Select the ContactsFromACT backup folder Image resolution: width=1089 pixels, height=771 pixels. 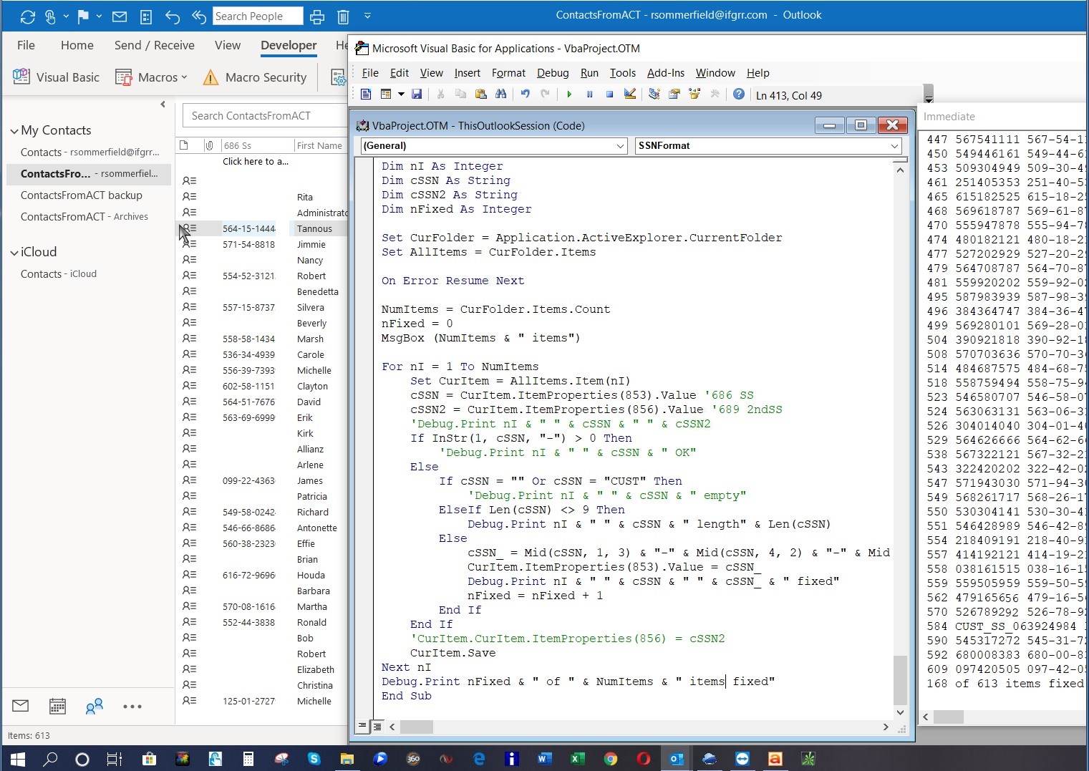click(82, 195)
